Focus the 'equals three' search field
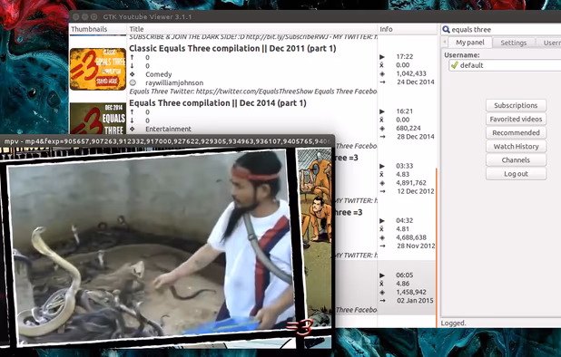This screenshot has height=357, width=561. click(505, 29)
